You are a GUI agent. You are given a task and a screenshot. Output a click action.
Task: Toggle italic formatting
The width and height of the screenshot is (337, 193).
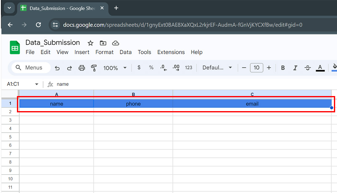(295, 68)
